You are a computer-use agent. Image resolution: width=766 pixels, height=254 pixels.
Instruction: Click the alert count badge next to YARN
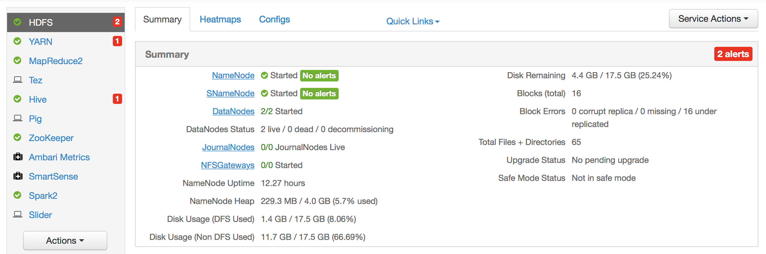click(x=117, y=41)
